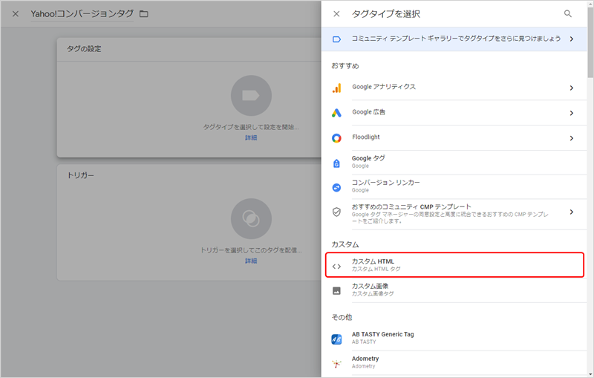Select the Adometry tag type

(x=454, y=363)
